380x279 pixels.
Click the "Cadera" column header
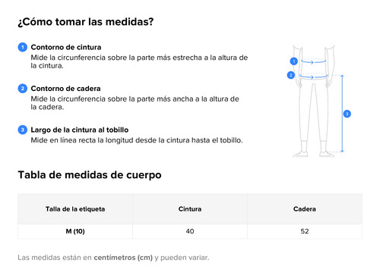[305, 209]
